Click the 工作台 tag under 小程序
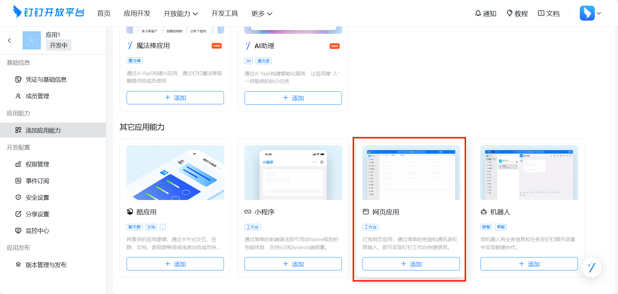The image size is (618, 294). [x=253, y=227]
